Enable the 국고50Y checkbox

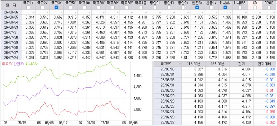tap(127, 7)
